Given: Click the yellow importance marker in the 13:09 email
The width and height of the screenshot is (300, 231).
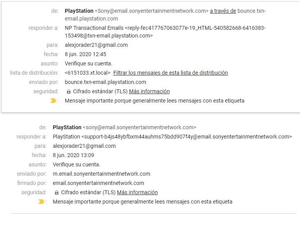Looking at the screenshot, I should click(41, 202).
